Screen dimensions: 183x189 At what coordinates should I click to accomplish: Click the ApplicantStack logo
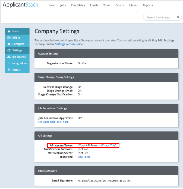pyautogui.click(x=21, y=5)
